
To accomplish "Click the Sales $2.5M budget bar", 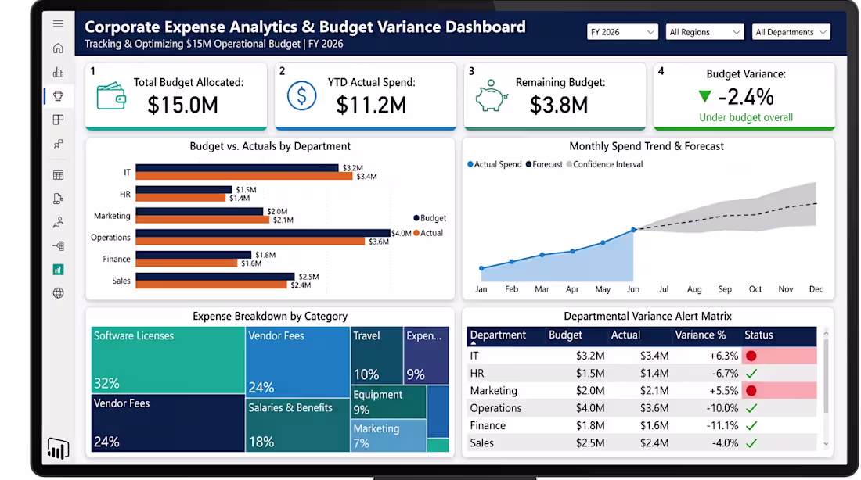I will tap(215, 277).
